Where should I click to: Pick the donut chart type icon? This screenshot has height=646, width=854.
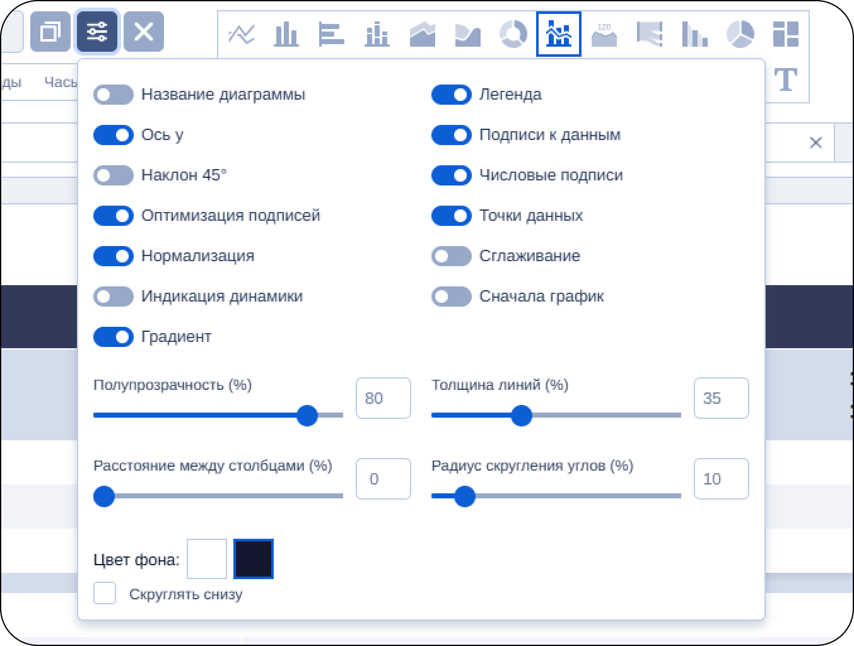coord(513,34)
